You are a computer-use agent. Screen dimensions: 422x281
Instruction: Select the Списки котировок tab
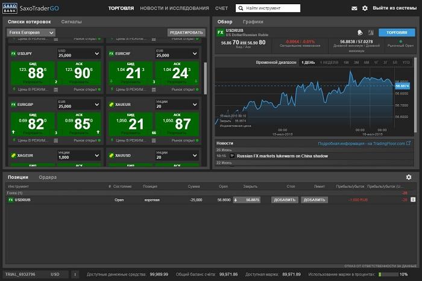point(29,22)
